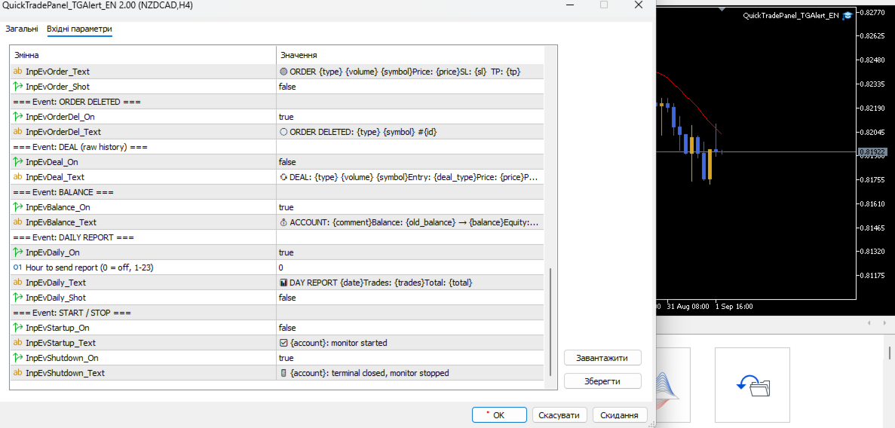Click the string icon beside InpEvShutdown_Text

pos(17,373)
